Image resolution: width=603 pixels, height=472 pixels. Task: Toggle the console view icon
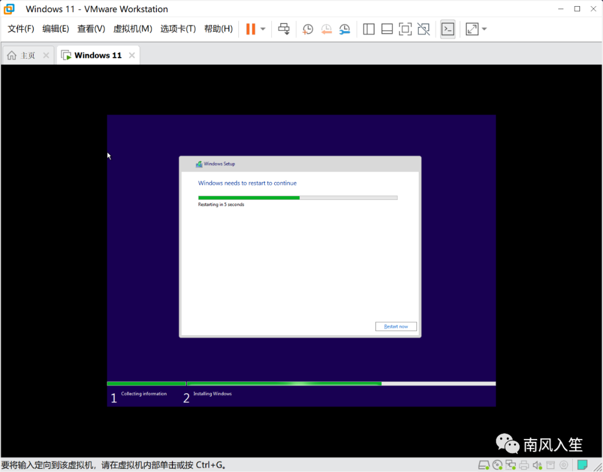448,29
